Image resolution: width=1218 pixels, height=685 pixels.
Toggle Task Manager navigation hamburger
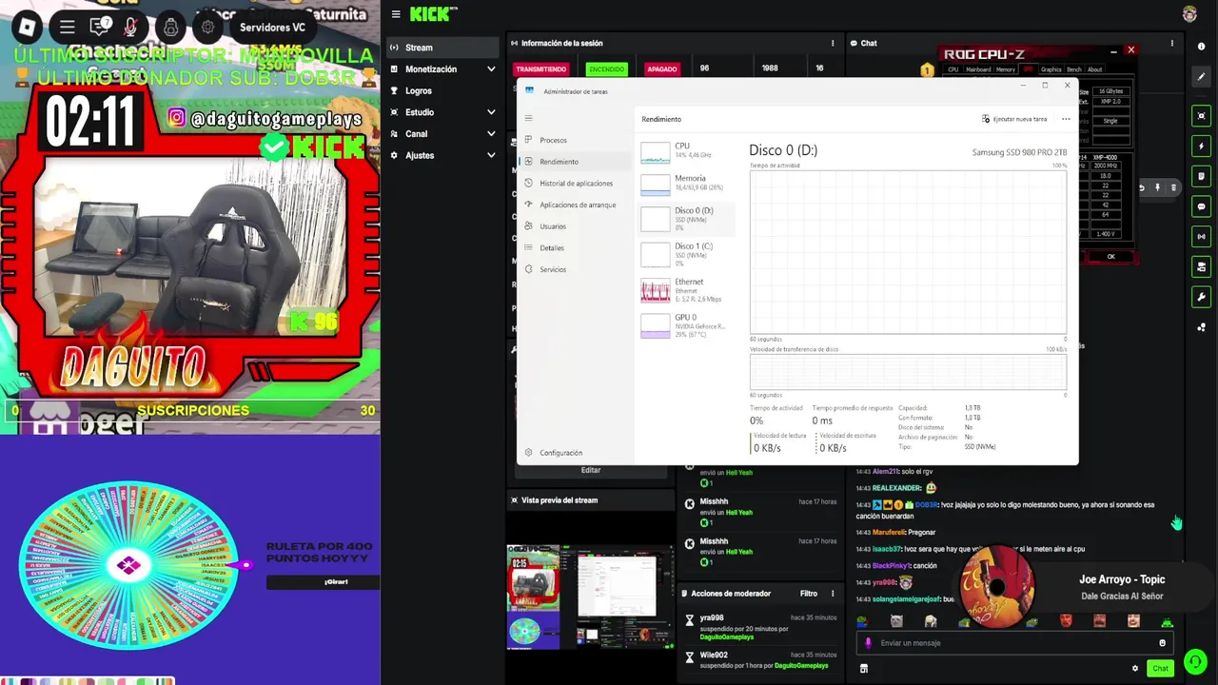click(x=528, y=119)
